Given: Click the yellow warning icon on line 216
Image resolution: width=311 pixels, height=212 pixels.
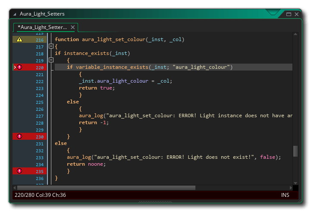Looking at the screenshot, I should click(x=19, y=39).
